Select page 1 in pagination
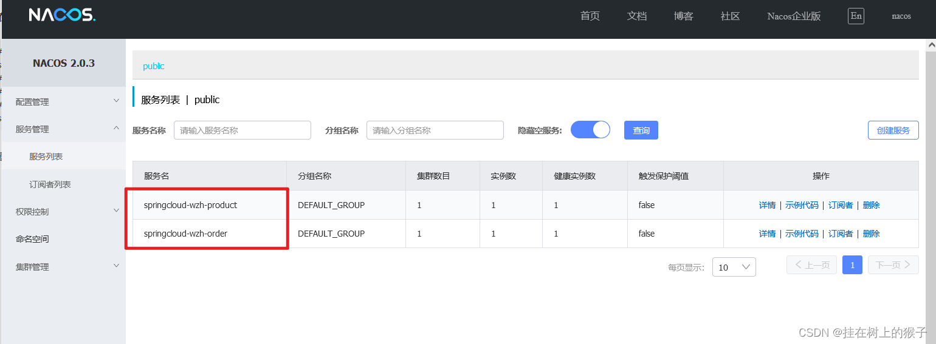This screenshot has width=936, height=344. click(x=852, y=265)
